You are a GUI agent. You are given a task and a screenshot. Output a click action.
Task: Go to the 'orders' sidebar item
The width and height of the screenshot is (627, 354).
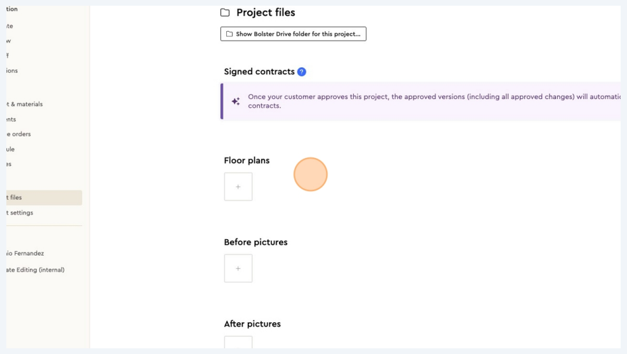[x=19, y=134]
